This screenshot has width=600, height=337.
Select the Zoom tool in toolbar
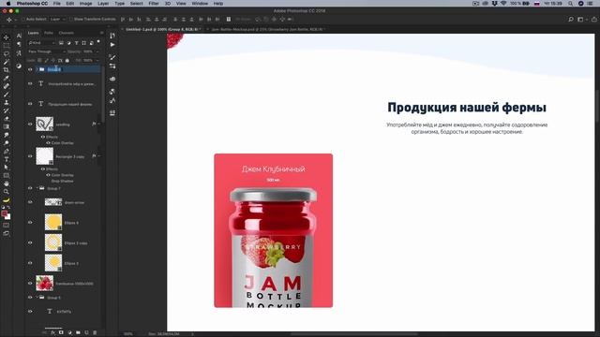click(x=7, y=191)
